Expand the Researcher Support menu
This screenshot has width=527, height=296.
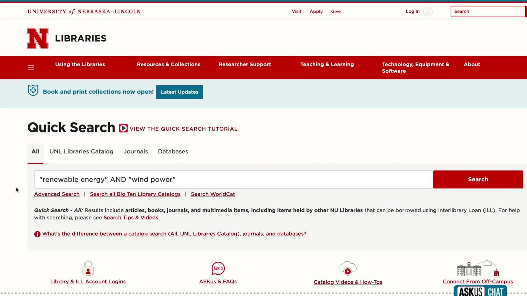[x=245, y=64]
